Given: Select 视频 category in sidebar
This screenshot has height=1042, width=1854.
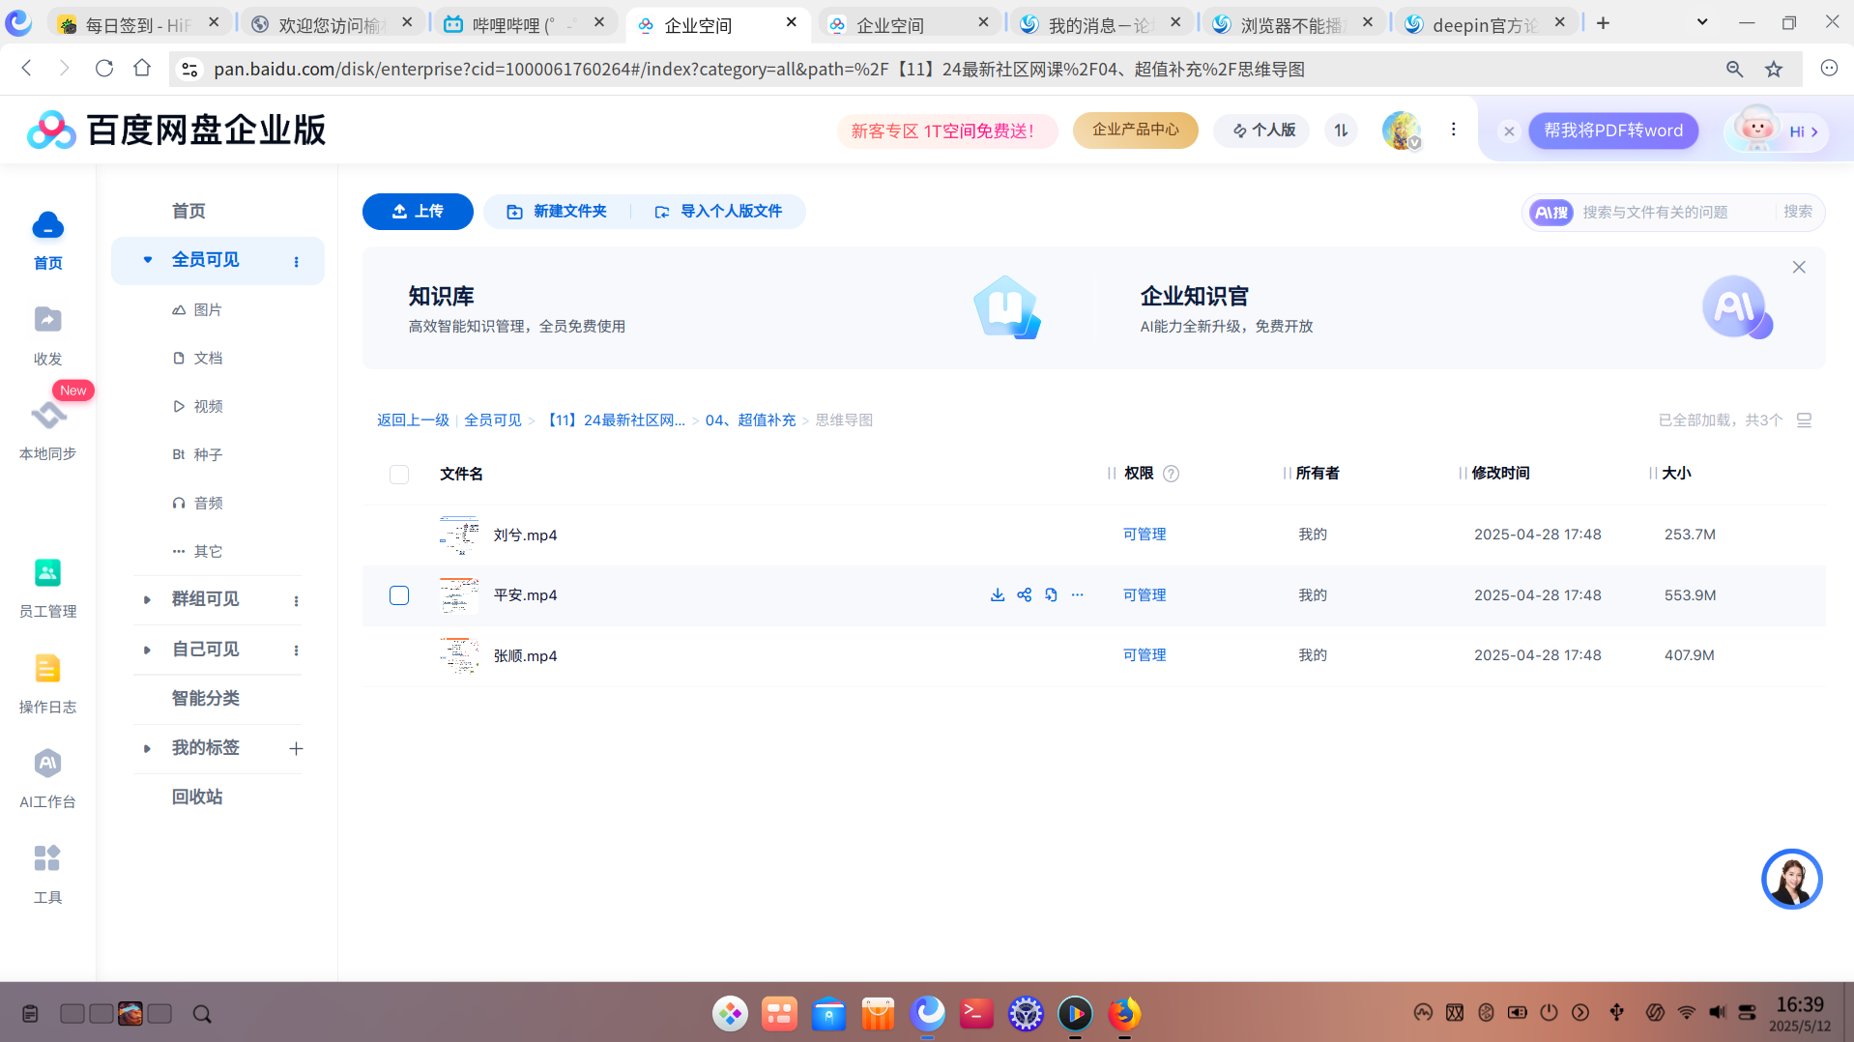Looking at the screenshot, I should (x=197, y=406).
